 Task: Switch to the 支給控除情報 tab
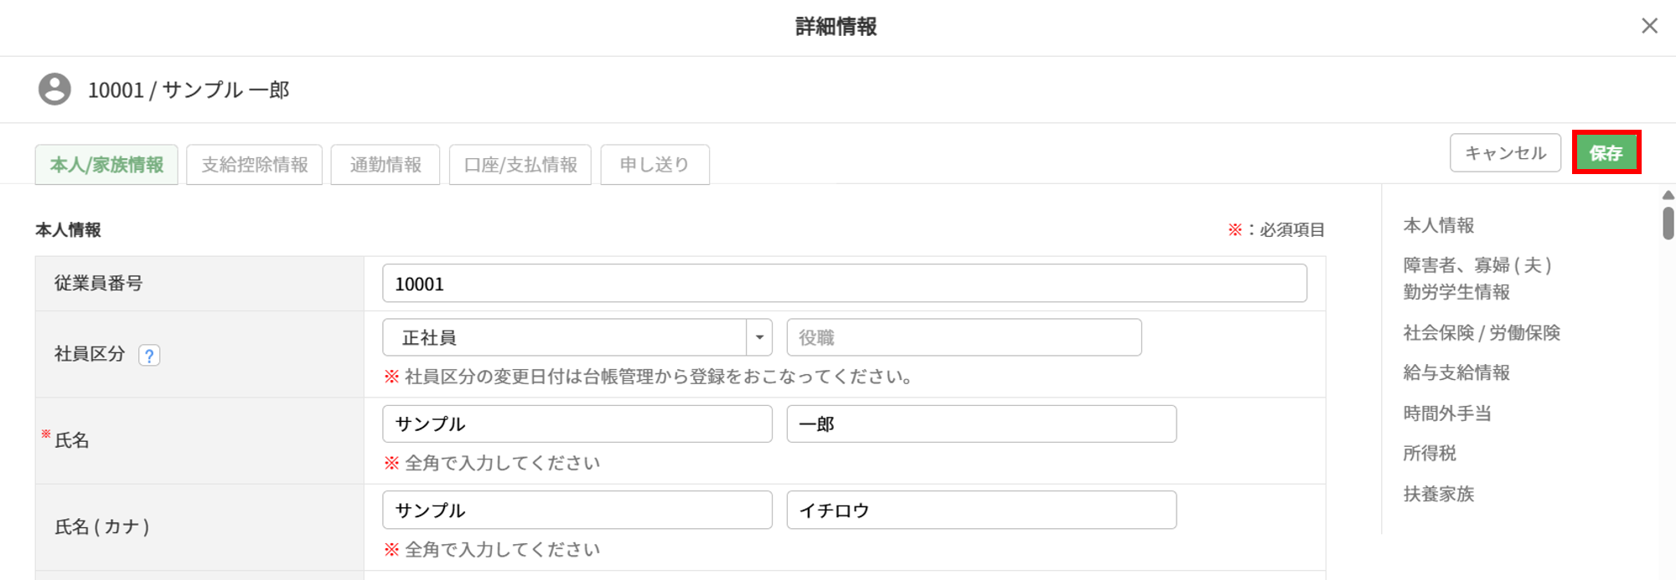(x=255, y=165)
